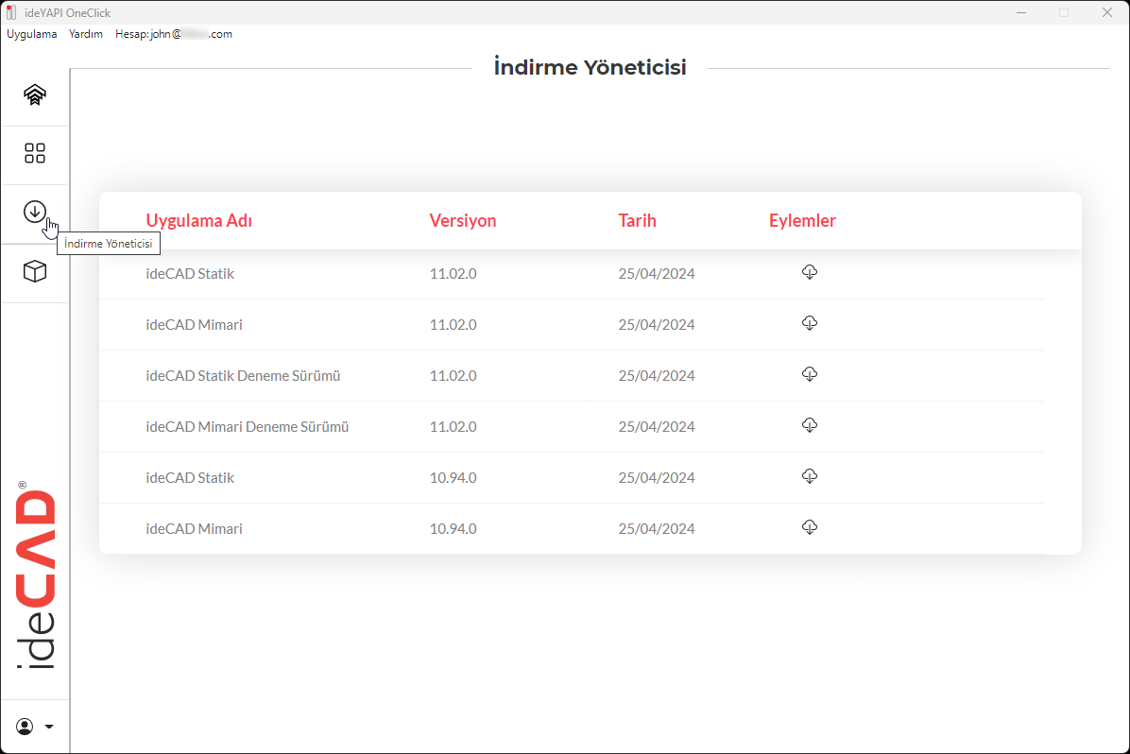Open the cube icon in the sidebar
The image size is (1130, 754).
(35, 272)
